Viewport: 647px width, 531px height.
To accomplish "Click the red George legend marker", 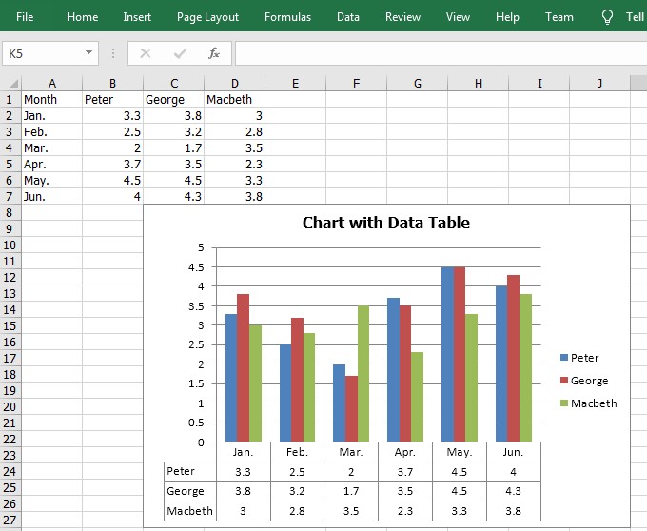I will click(563, 380).
